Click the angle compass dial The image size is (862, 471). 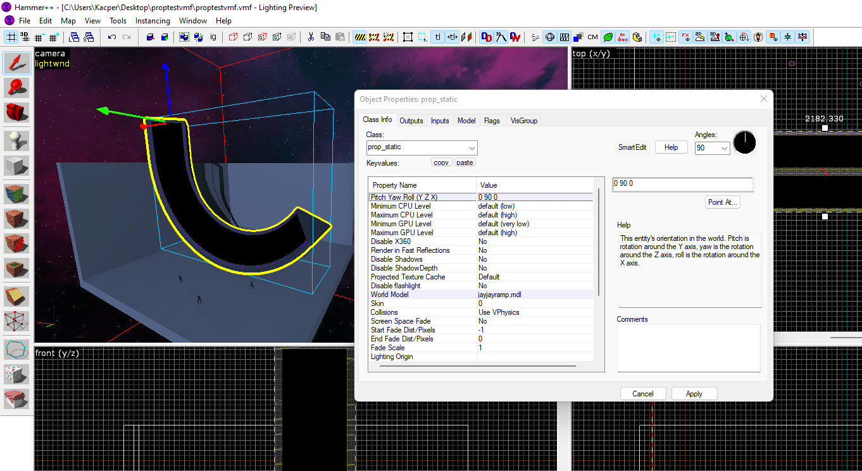745,142
